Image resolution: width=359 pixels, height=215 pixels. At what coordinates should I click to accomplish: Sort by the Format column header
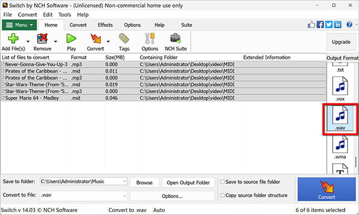click(79, 57)
